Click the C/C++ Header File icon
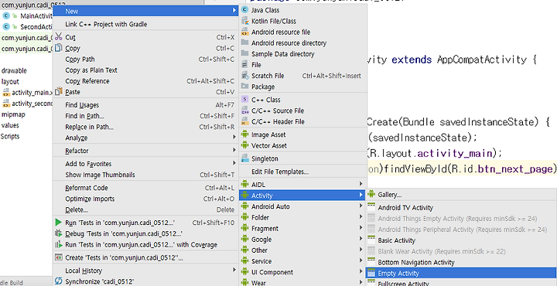 (x=244, y=121)
